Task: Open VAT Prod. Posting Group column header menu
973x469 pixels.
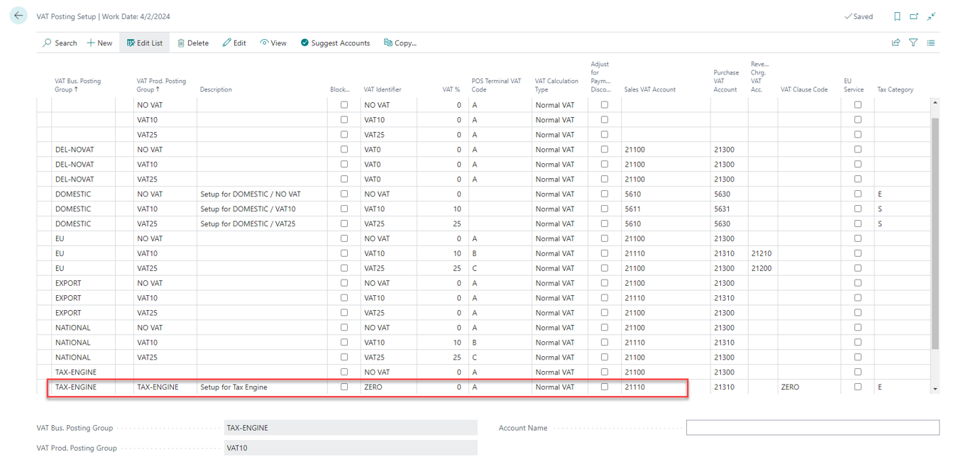Action: (x=161, y=85)
